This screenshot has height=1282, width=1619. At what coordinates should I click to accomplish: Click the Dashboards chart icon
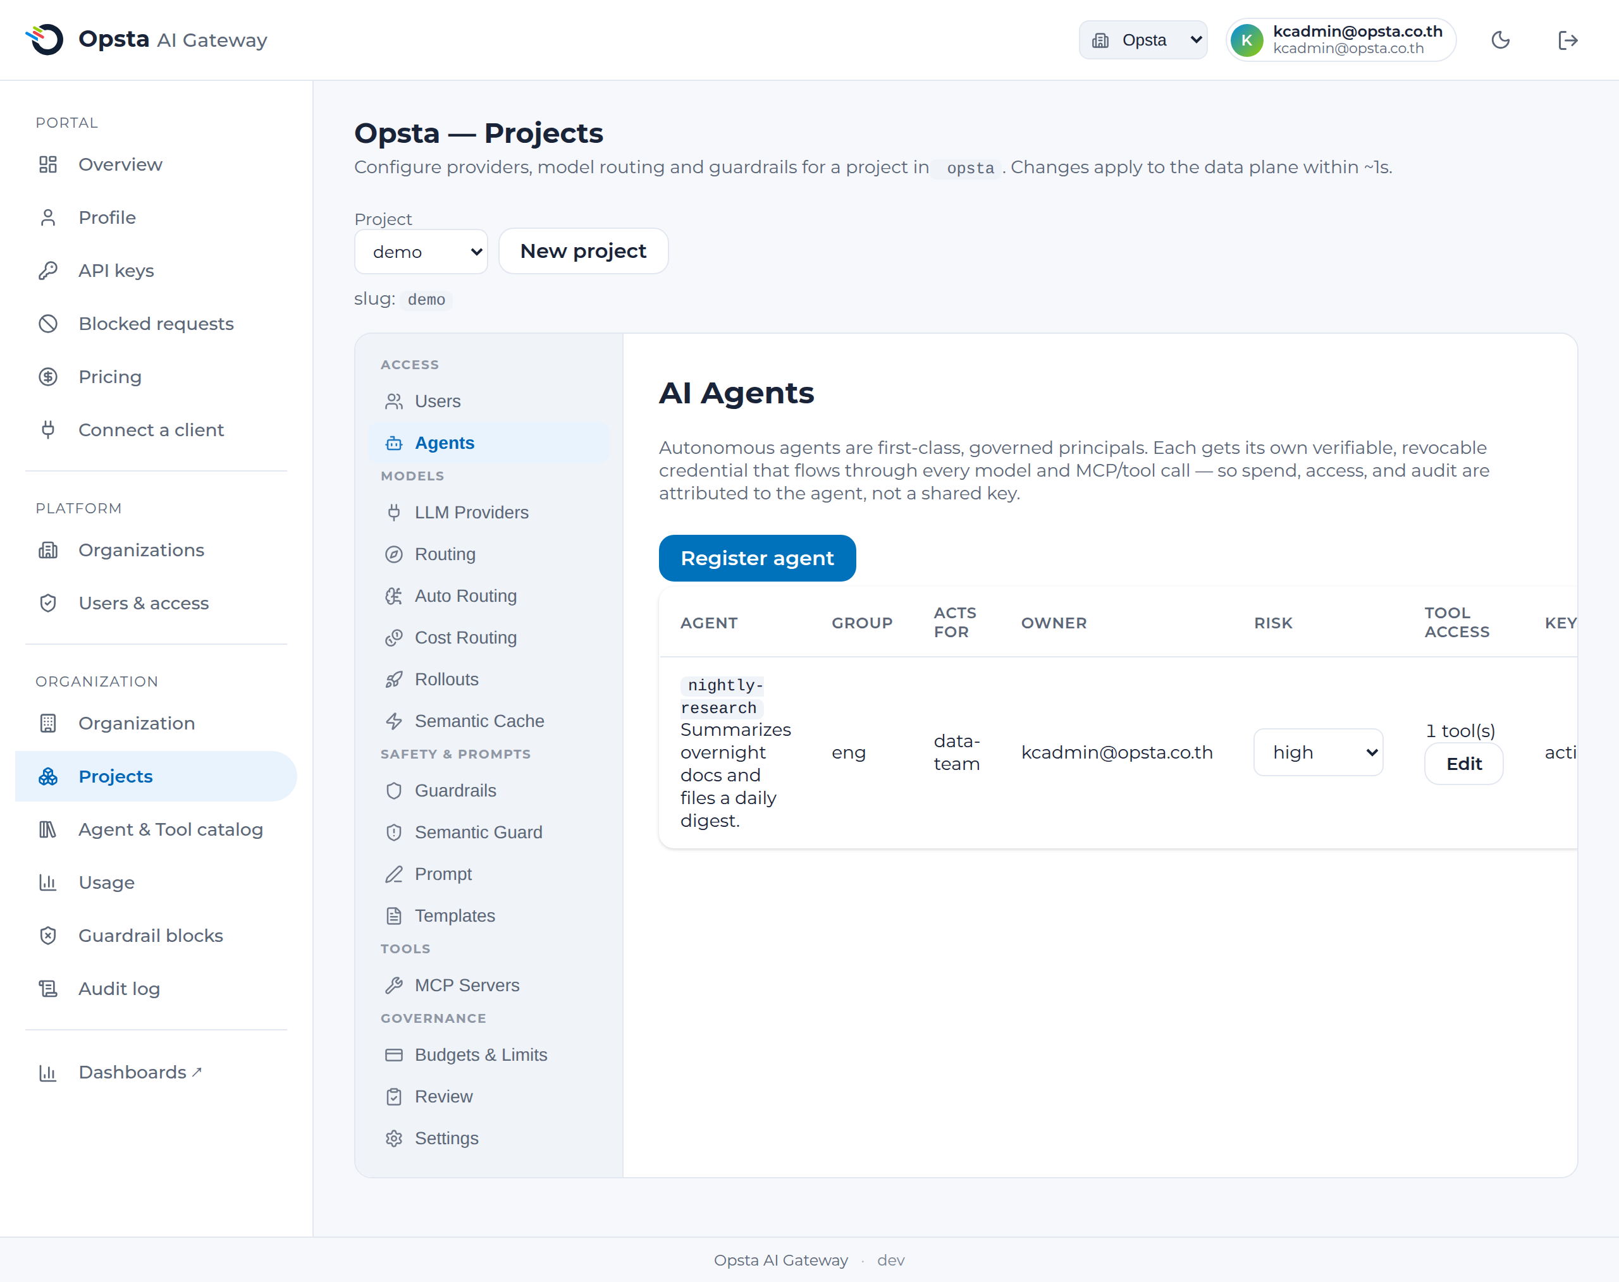48,1073
